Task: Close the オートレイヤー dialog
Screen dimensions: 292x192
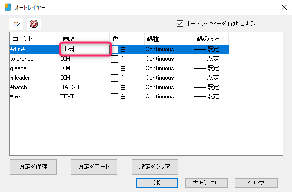Action: tap(284, 7)
